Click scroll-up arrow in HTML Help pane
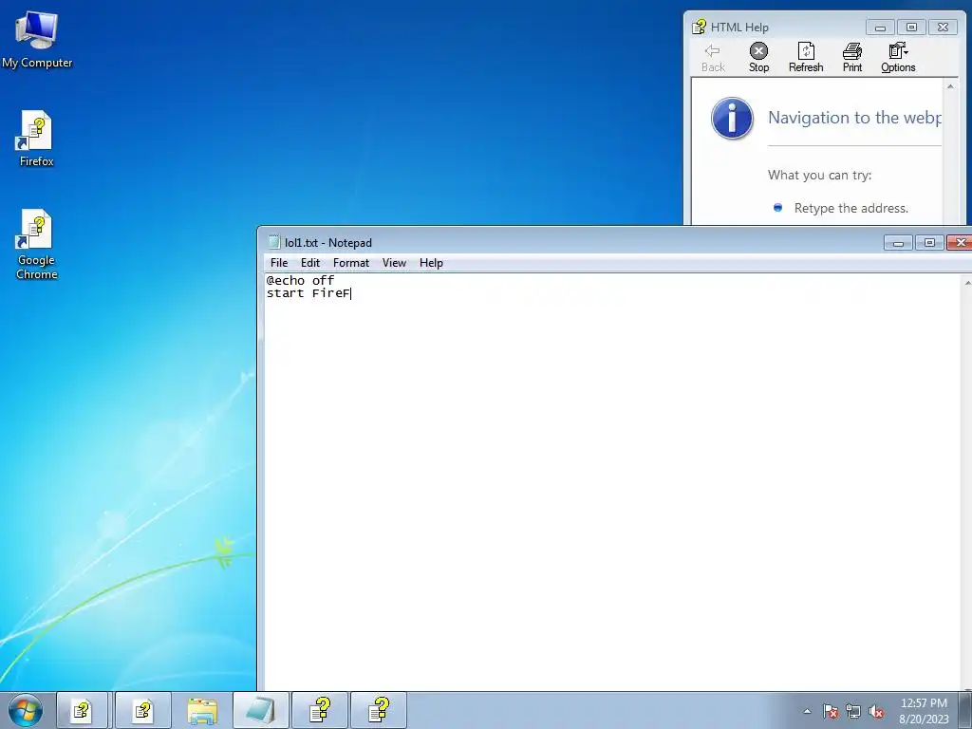 950,86
